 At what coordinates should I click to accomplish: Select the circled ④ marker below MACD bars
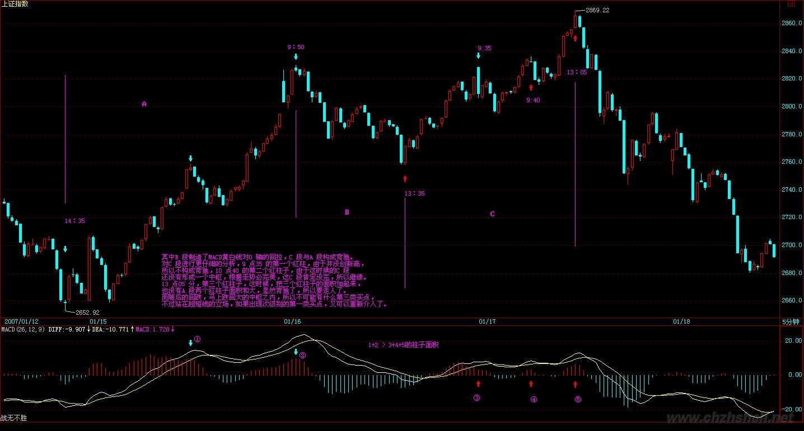[x=534, y=399]
